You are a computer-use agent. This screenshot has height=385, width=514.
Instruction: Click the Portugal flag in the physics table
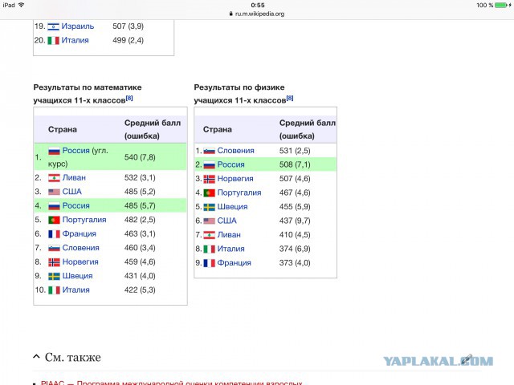pos(209,192)
